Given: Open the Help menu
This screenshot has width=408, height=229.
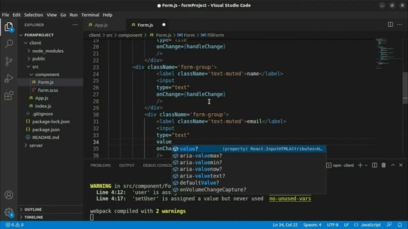Looking at the screenshot, I should pos(107,15).
